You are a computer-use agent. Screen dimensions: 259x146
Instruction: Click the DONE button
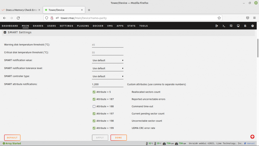pos(119,137)
